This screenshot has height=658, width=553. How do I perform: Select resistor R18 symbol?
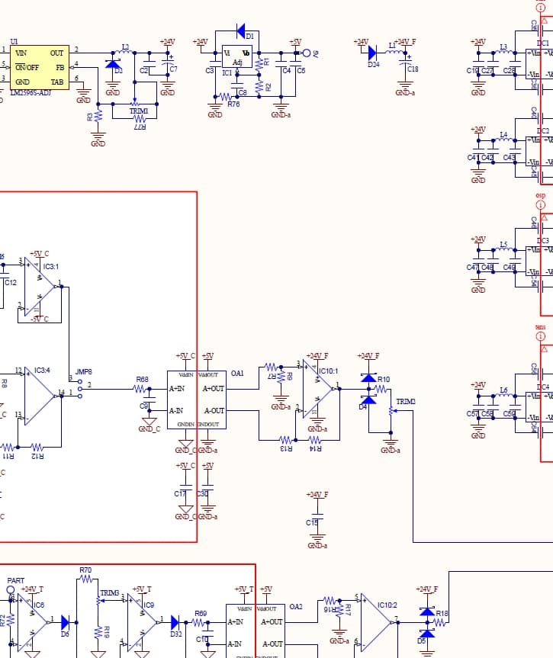[x=439, y=623]
